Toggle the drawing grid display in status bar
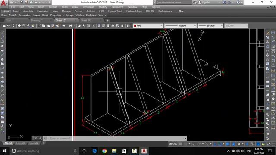The image size is (276, 155). [181, 144]
